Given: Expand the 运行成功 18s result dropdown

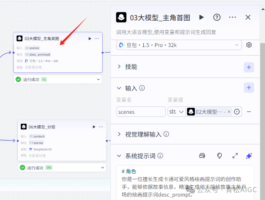Looking at the screenshot, I should click(103, 168).
